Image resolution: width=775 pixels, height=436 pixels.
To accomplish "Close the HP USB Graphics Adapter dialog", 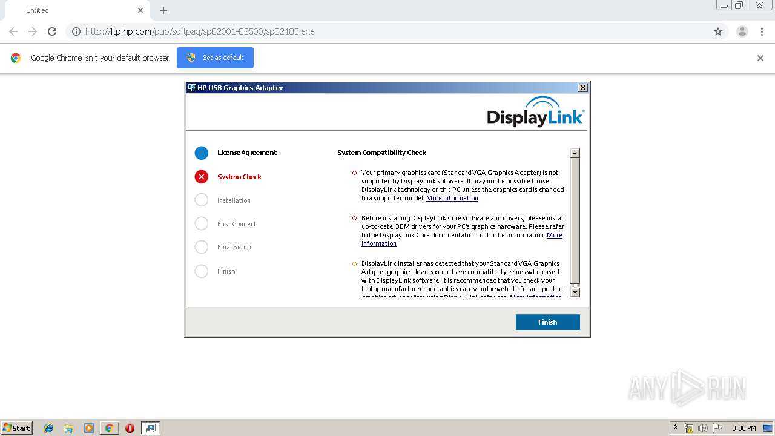I will click(x=582, y=88).
